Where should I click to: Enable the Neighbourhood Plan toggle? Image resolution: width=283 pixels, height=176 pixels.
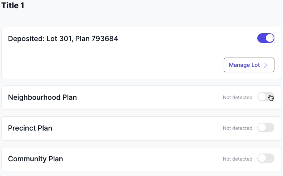265,97
